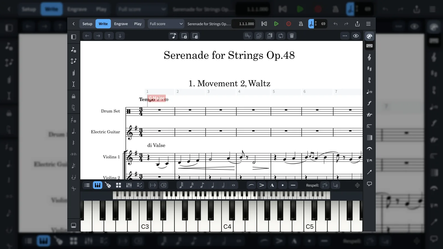This screenshot has height=249, width=443.
Task: Select the G Major key signature flag
Action: pyautogui.click(x=156, y=98)
